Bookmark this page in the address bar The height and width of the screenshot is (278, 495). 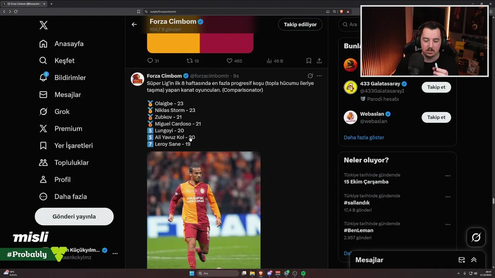138,12
